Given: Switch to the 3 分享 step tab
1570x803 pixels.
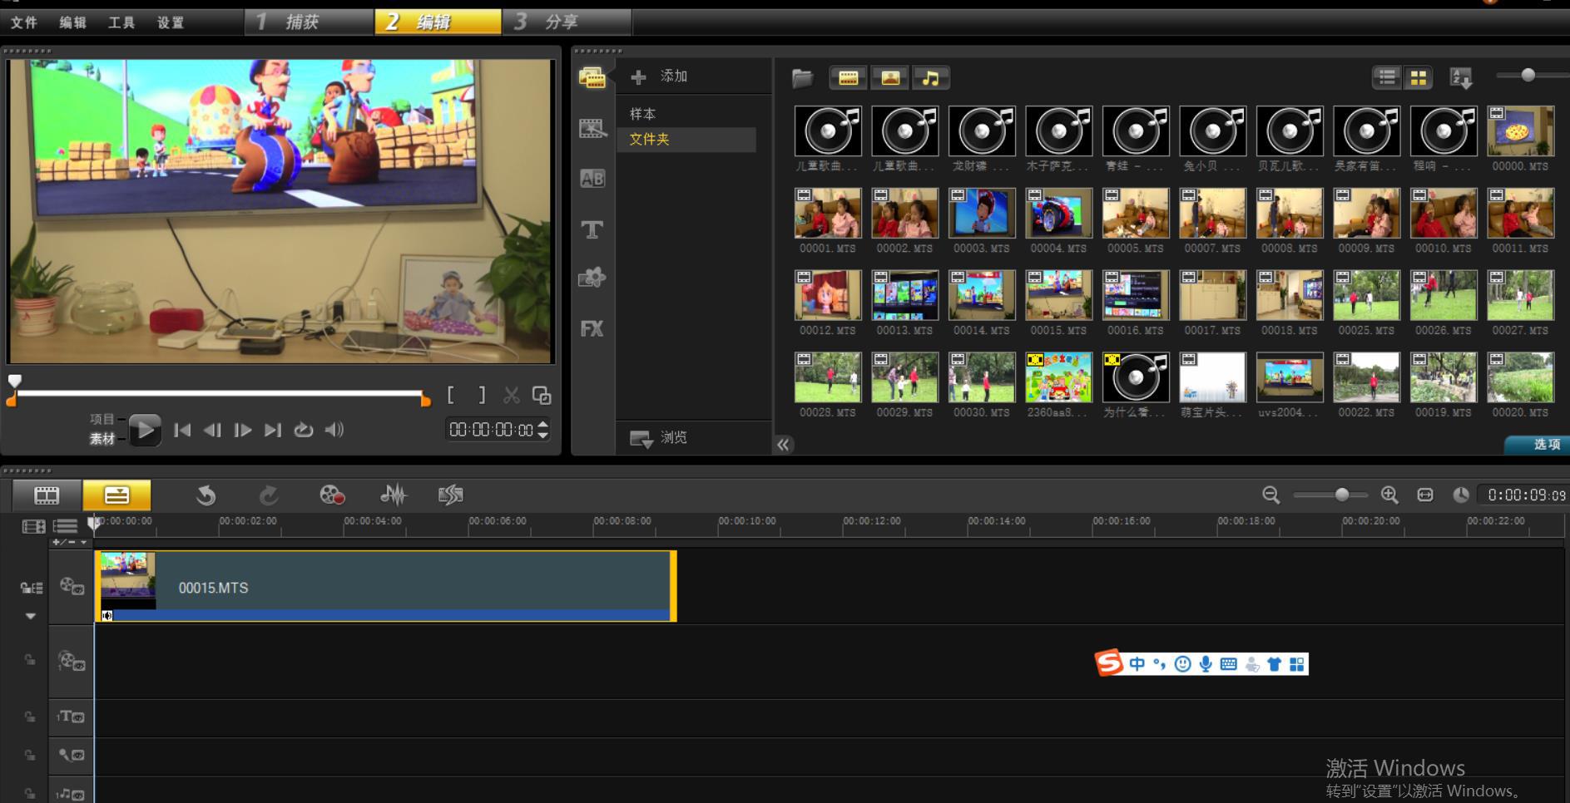Looking at the screenshot, I should point(567,22).
